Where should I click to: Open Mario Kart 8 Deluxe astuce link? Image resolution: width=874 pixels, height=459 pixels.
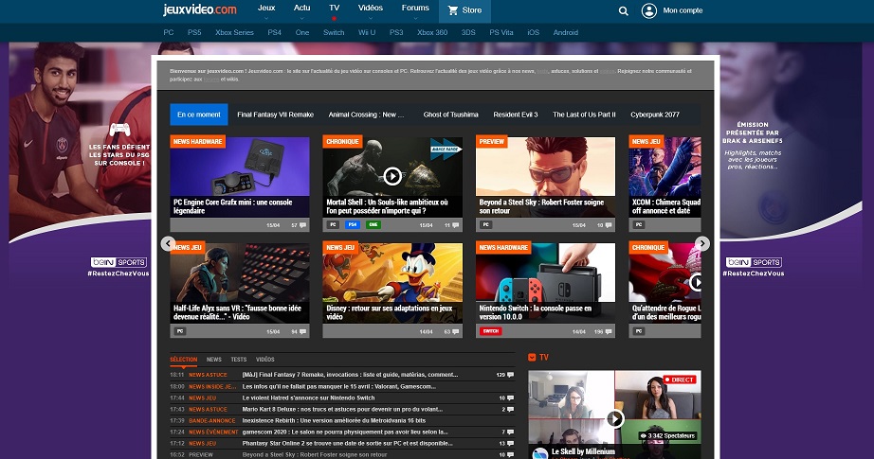[342, 410]
